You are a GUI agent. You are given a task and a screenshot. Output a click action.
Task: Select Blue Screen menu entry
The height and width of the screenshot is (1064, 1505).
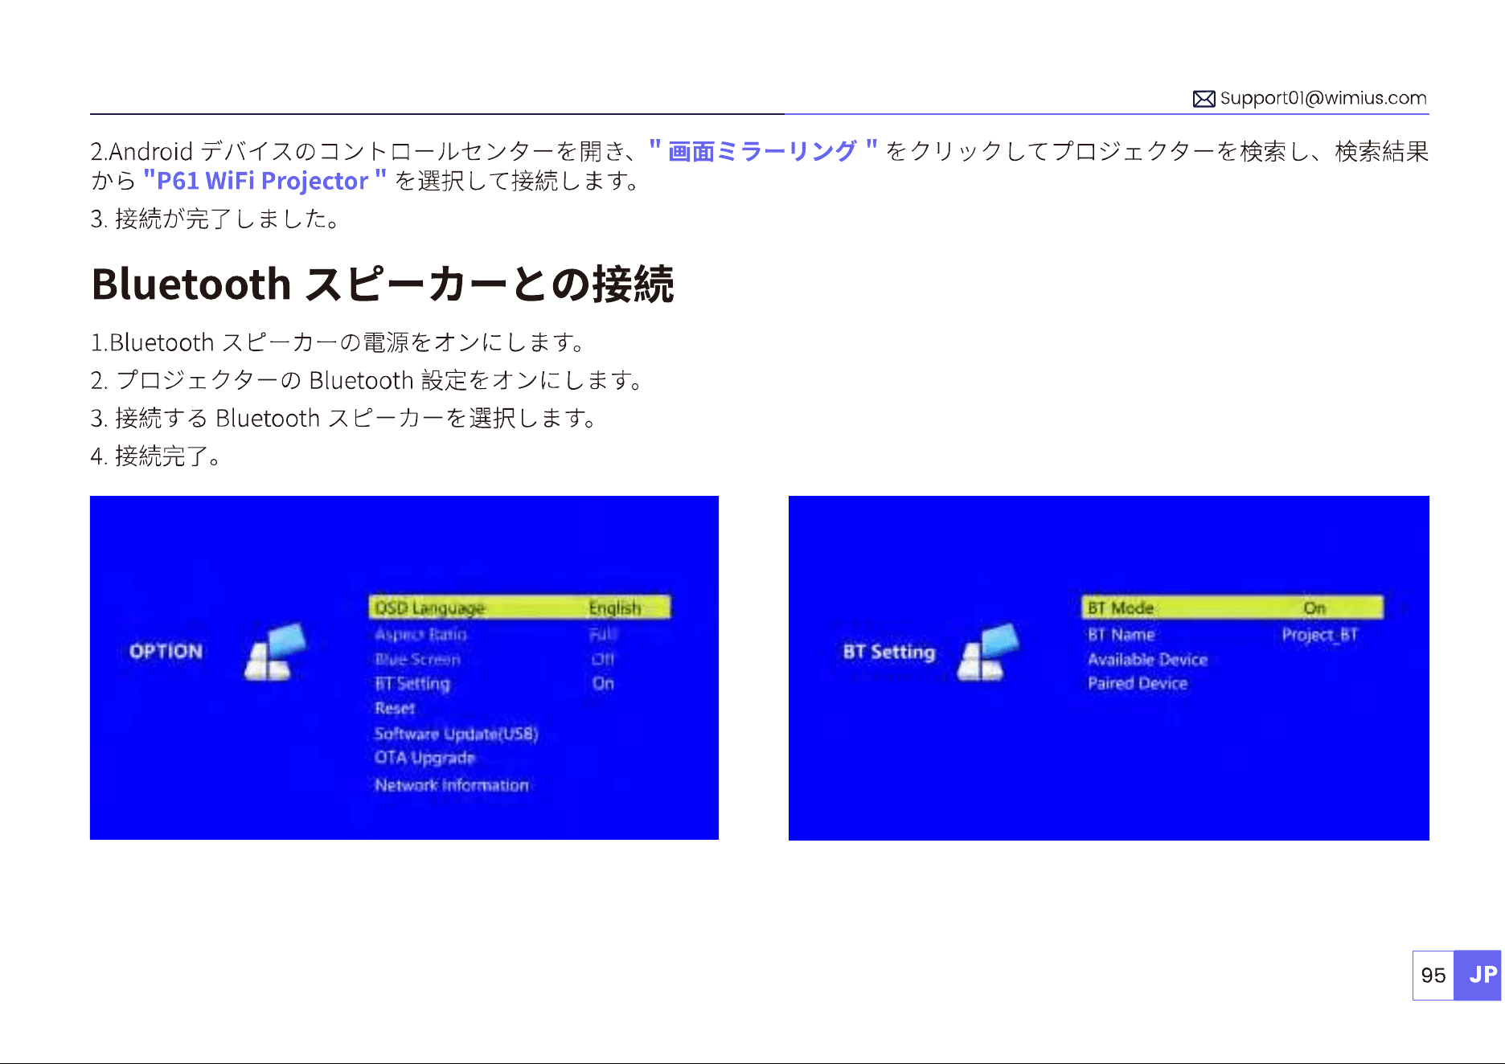click(417, 659)
